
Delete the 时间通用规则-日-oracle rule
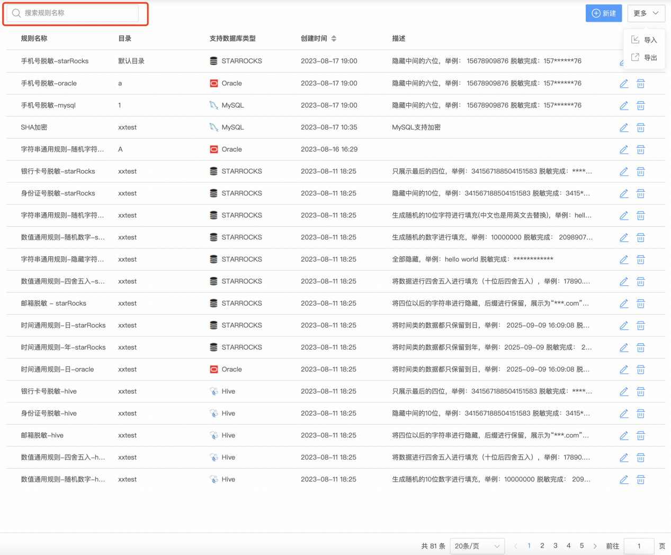click(640, 370)
